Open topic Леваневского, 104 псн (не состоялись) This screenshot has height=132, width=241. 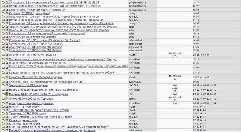(x=54, y=16)
